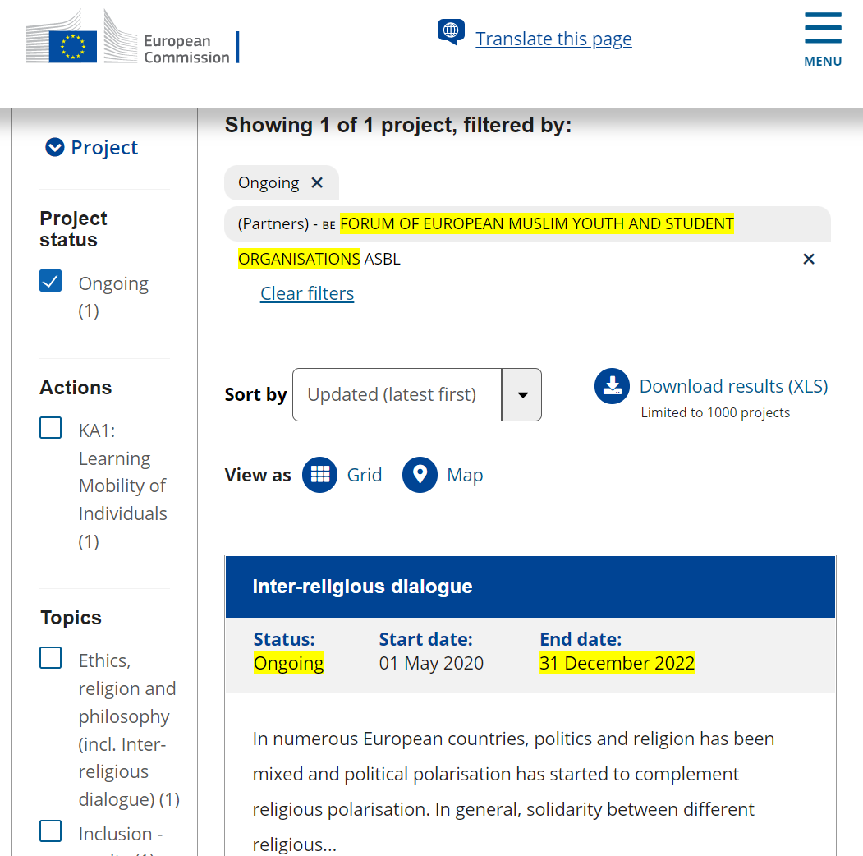This screenshot has height=856, width=863.
Task: Open the Inter-religious dialogue project title
Action: pos(362,587)
